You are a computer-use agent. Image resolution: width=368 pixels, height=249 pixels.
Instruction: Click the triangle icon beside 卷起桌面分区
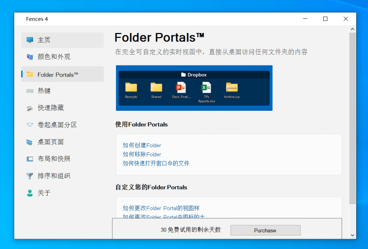(30, 124)
